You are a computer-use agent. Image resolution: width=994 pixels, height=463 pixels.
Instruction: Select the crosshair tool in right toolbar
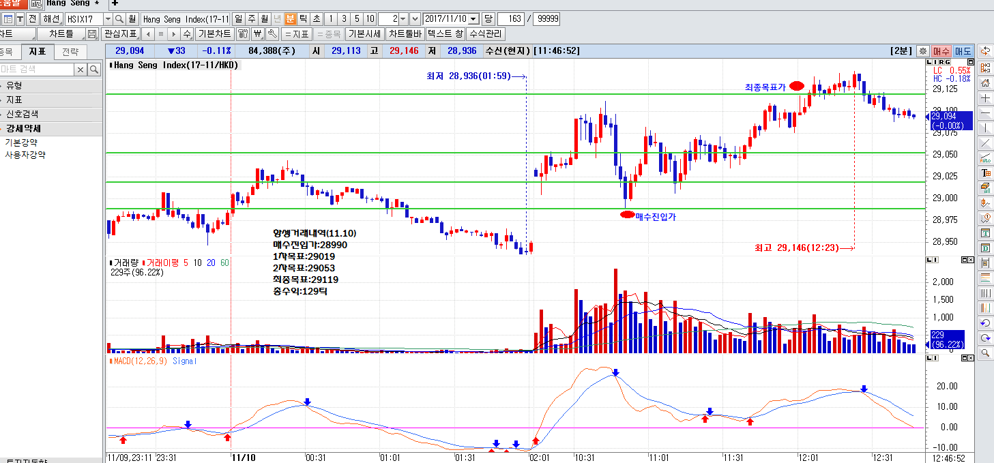point(985,98)
